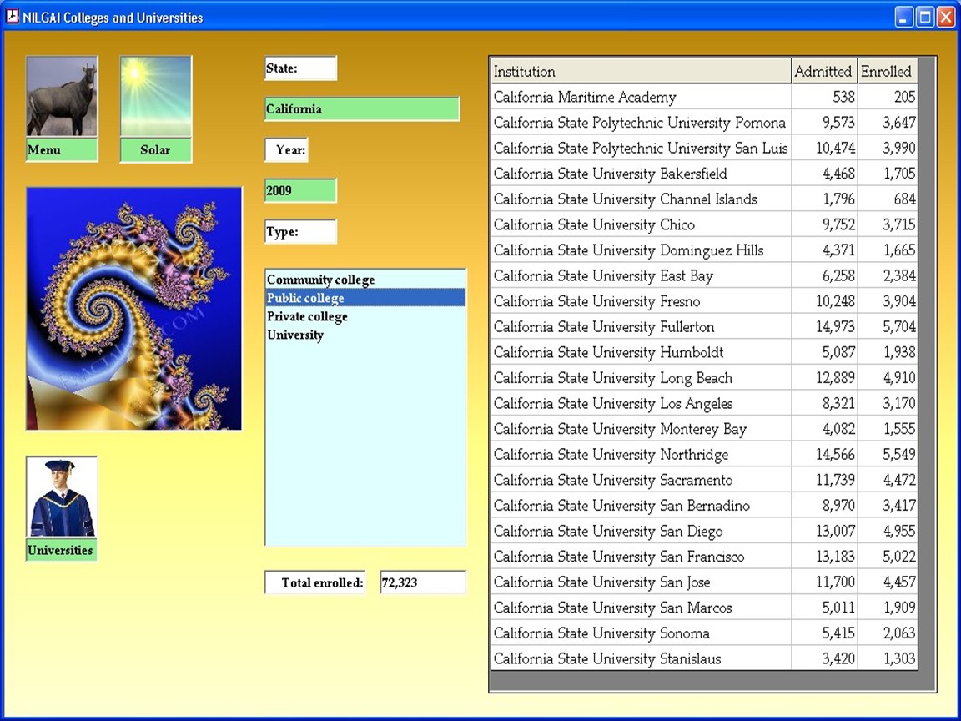Viewport: 961px width, 721px height.
Task: Click the fractal spiral image
Action: tap(134, 308)
